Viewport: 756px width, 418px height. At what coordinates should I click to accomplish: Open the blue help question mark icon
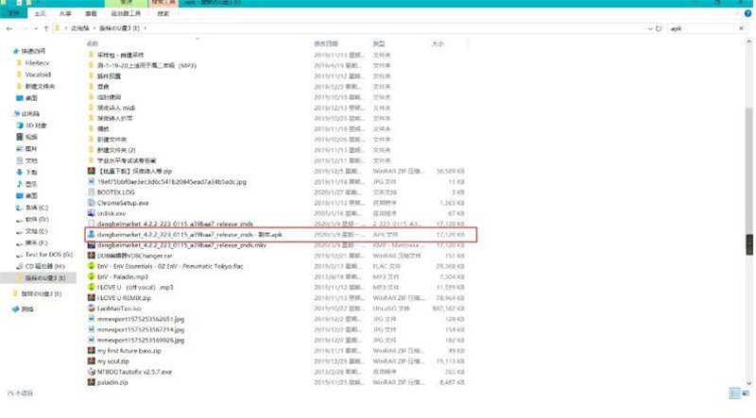point(747,13)
